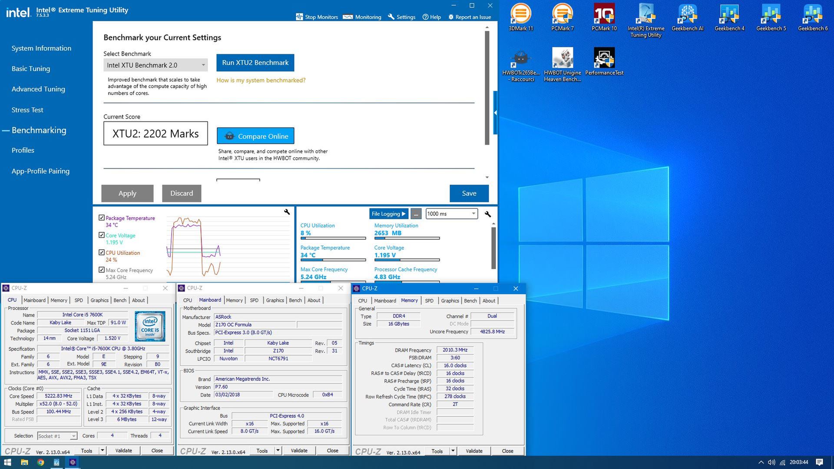Switch to Bench tab in first CPU-Z window
The height and width of the screenshot is (469, 834).
(x=120, y=300)
